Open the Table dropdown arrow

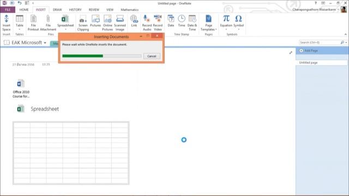20,29
